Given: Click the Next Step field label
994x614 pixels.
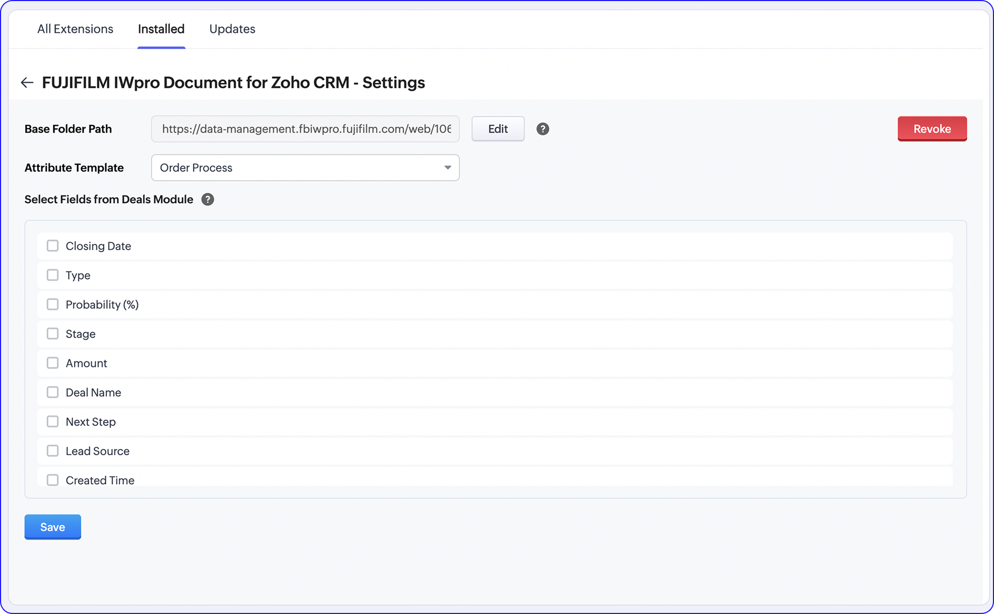Looking at the screenshot, I should click(91, 422).
